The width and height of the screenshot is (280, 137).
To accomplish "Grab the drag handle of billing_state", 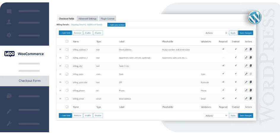I will pyautogui.click(x=60, y=74).
